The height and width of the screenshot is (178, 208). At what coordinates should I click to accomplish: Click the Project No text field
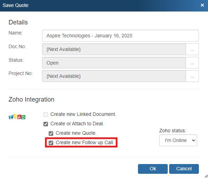coord(114,76)
